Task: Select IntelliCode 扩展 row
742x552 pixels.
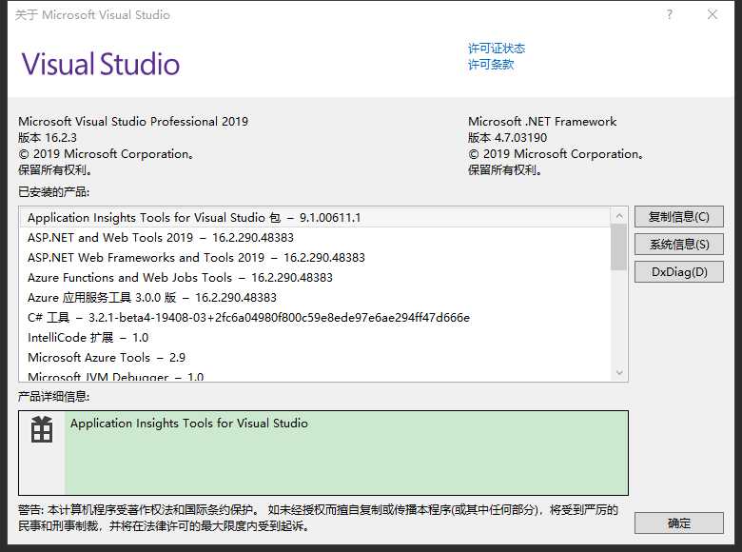Action: pyautogui.click(x=315, y=337)
